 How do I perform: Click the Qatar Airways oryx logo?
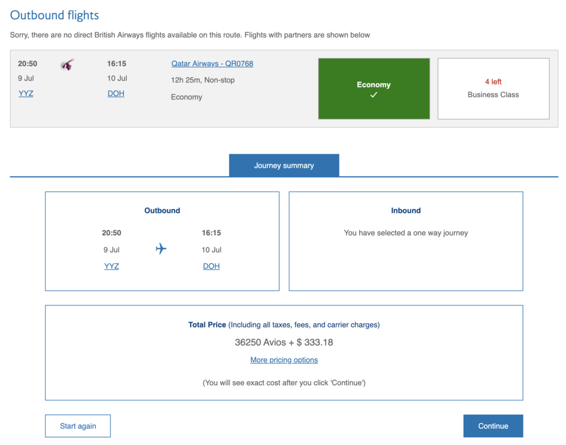coord(67,65)
